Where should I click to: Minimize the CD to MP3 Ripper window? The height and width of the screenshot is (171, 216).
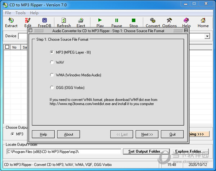tap(185, 4)
